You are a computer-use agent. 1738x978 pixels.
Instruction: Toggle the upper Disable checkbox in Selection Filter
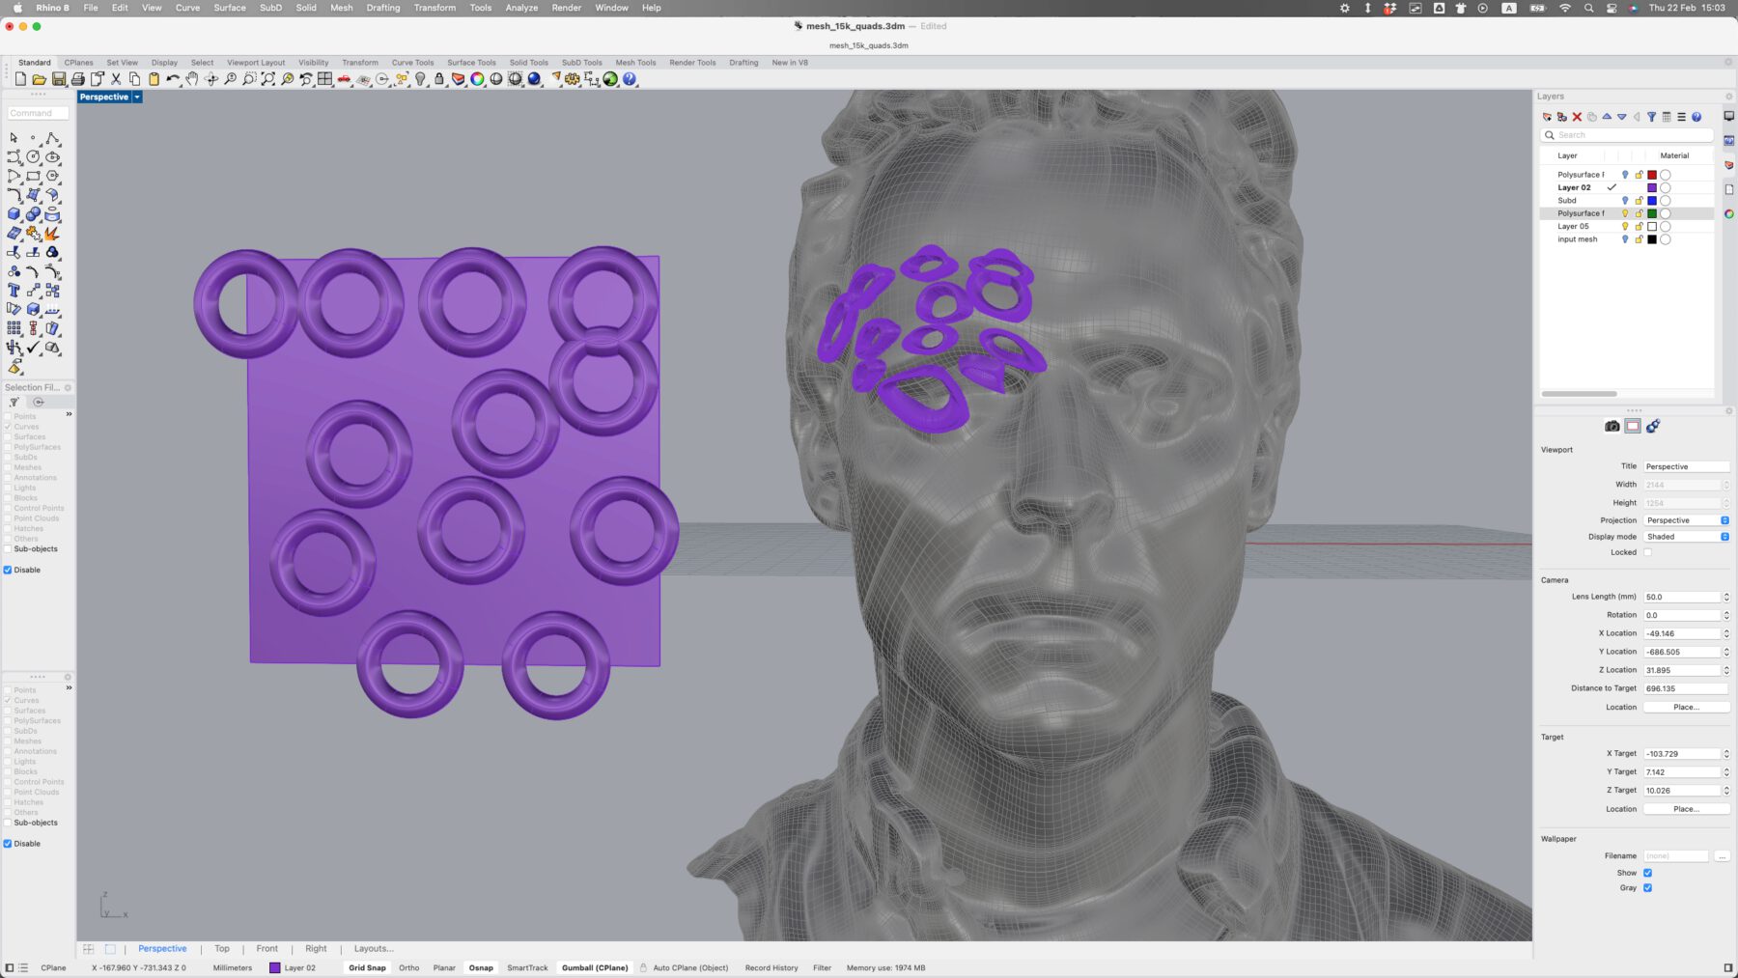click(x=8, y=570)
